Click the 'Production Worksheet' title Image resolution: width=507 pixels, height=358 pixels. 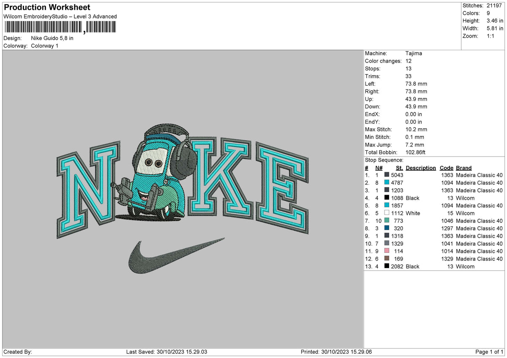[47, 8]
